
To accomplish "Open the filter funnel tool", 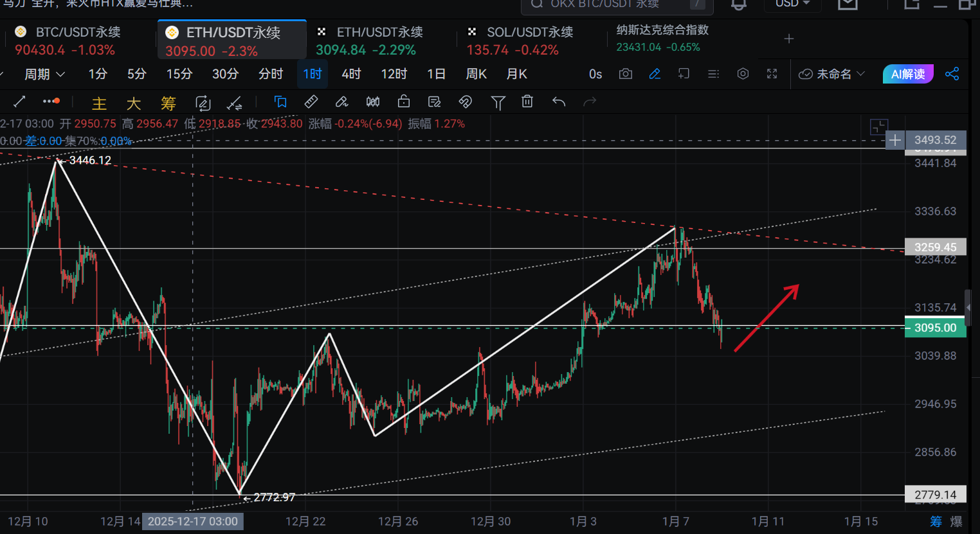I will (x=498, y=102).
